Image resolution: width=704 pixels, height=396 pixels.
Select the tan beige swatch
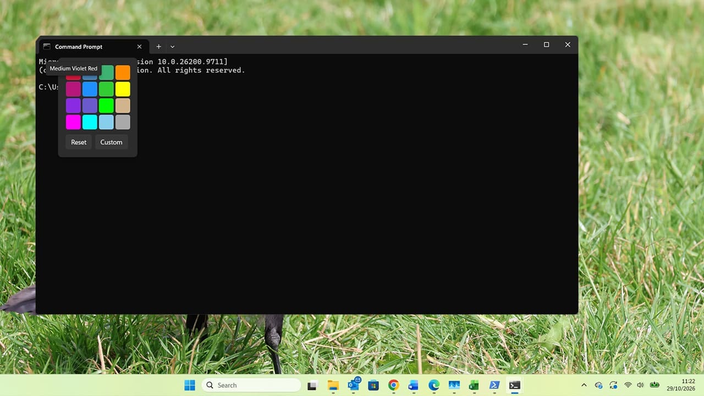point(123,106)
